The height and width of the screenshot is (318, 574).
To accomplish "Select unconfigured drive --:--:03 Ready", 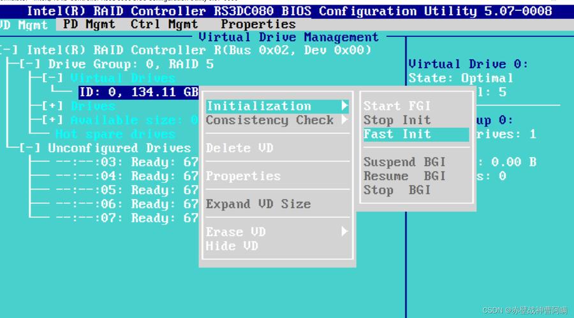I will (127, 162).
